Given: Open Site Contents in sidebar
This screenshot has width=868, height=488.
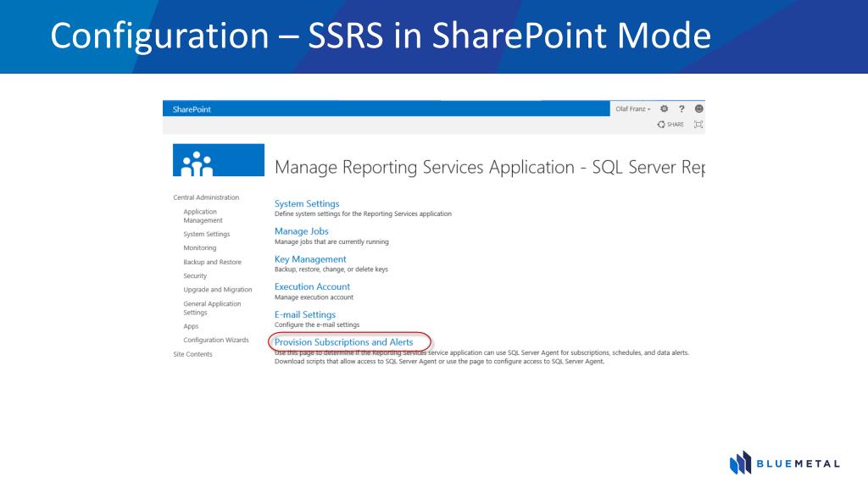Looking at the screenshot, I should click(x=192, y=354).
